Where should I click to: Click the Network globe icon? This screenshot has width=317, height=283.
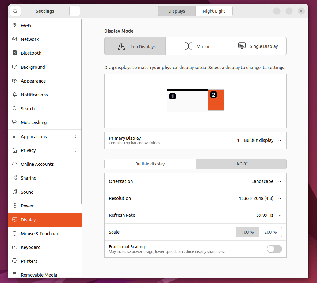pyautogui.click(x=14, y=39)
